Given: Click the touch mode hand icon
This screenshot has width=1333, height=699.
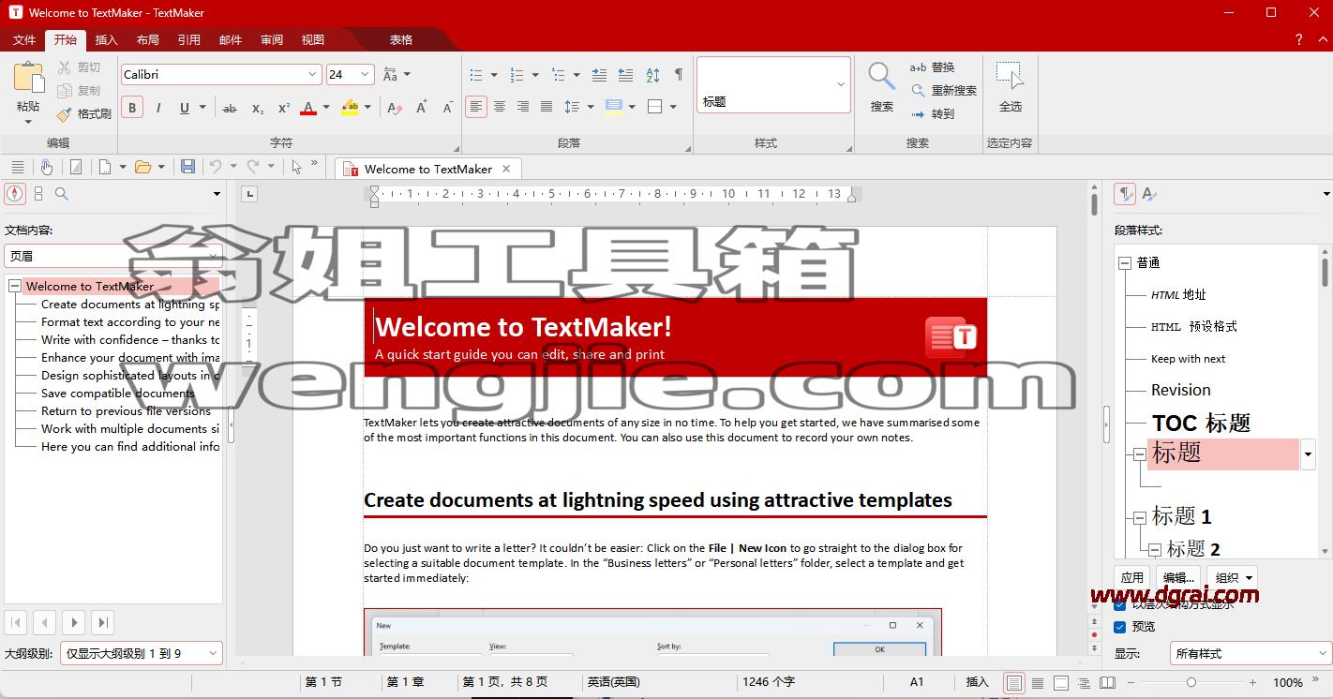Looking at the screenshot, I should (x=46, y=167).
